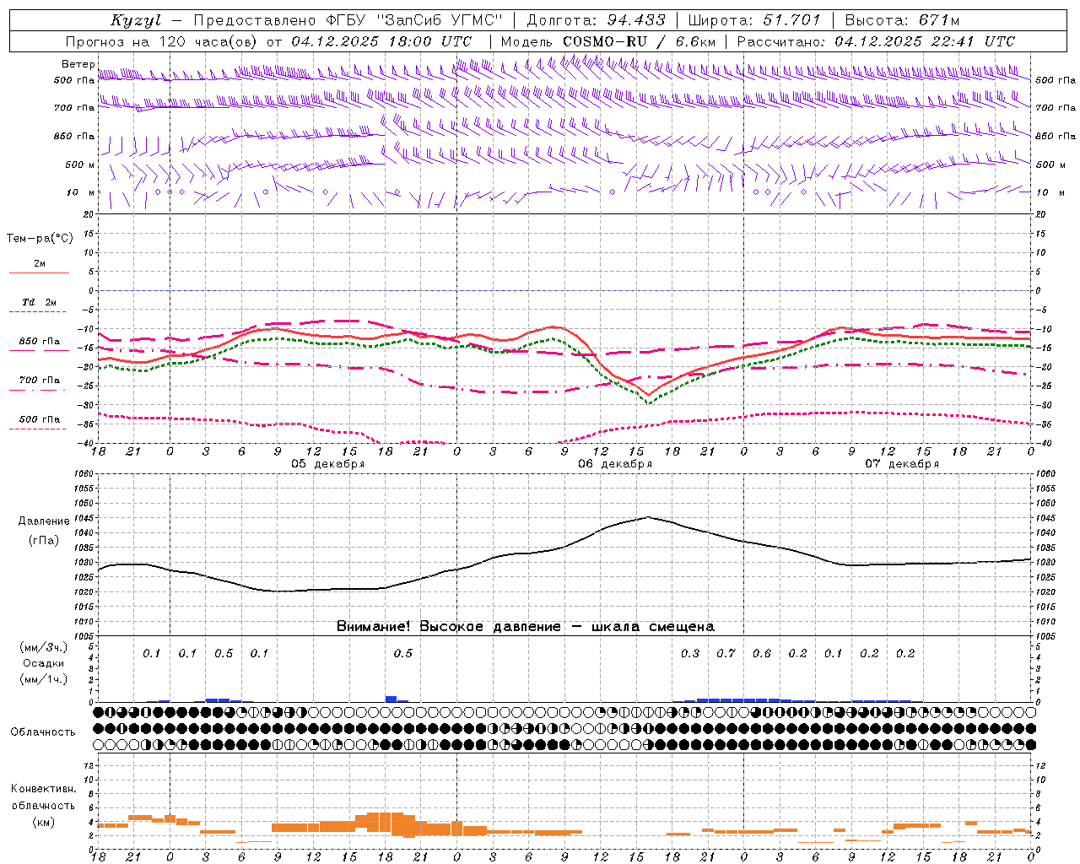This screenshot has height=864, width=1080.
Task: Select the "Долгота: 94.433" header field
Action: (x=597, y=20)
